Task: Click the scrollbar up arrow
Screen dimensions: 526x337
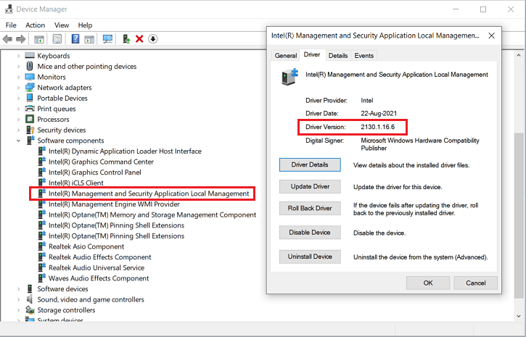Action: pos(519,55)
